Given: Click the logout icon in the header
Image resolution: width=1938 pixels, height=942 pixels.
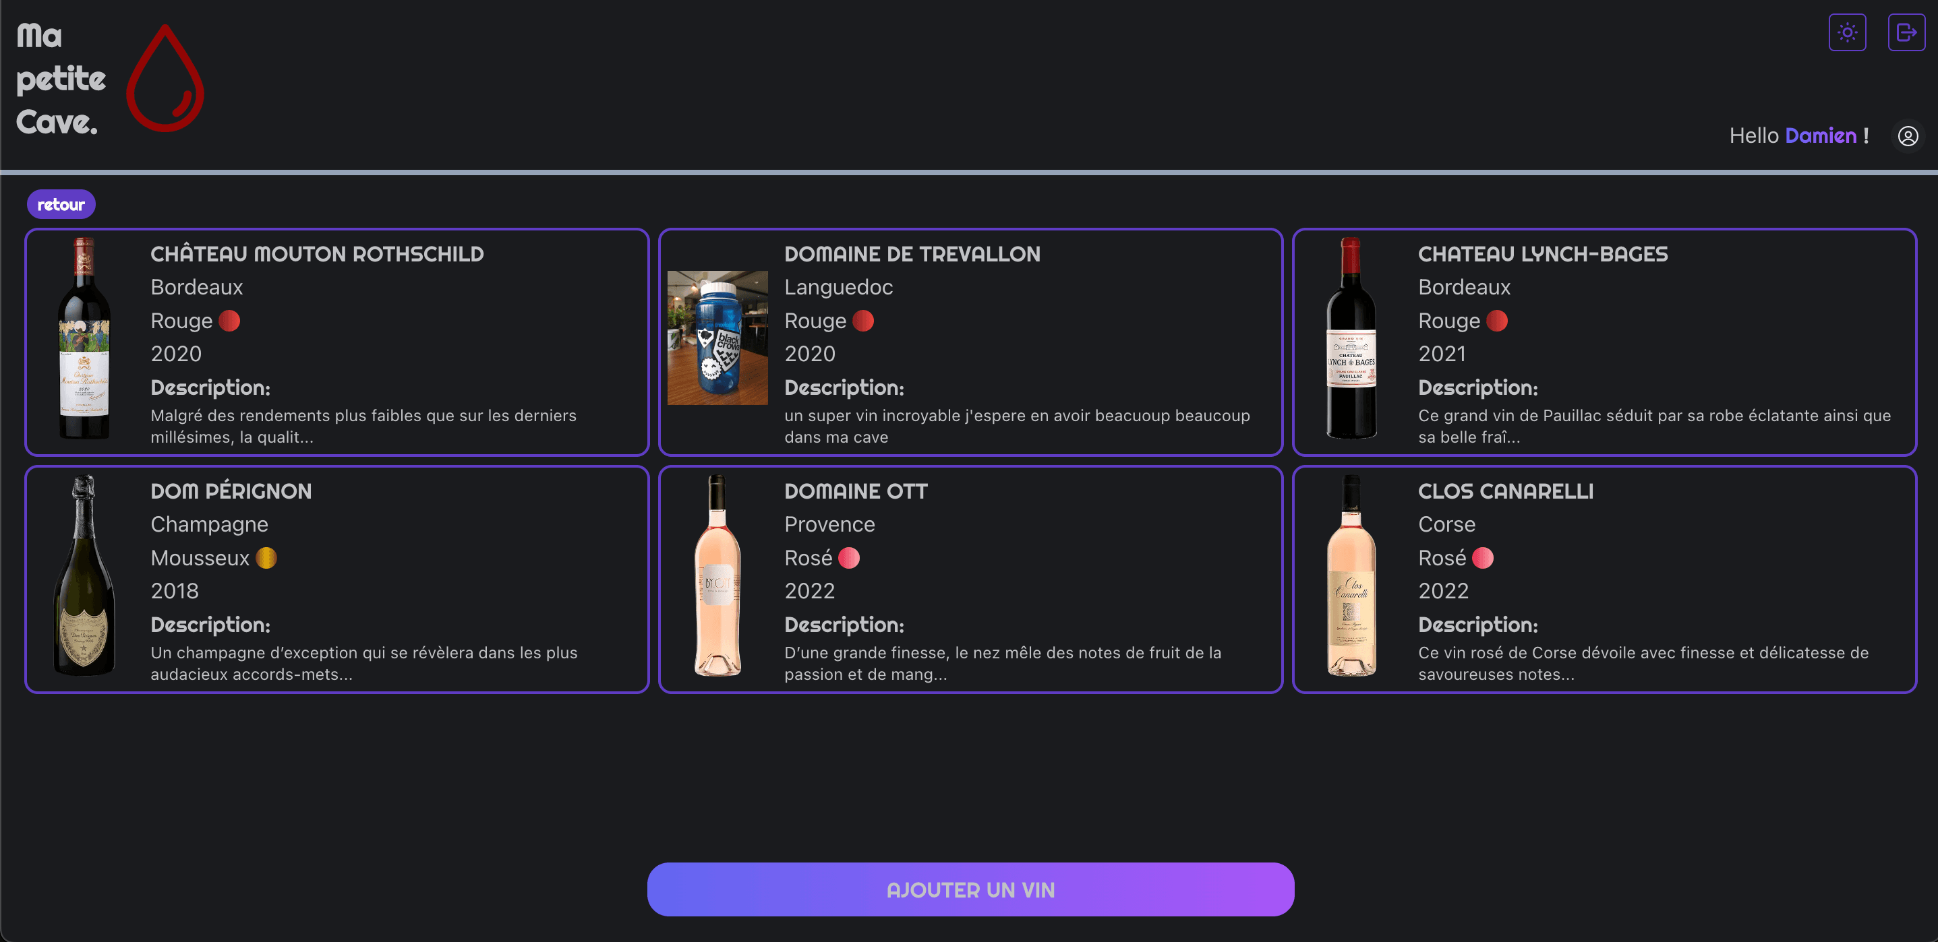Looking at the screenshot, I should pos(1906,32).
